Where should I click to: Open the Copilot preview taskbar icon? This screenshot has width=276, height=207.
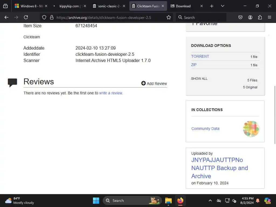[267, 201]
